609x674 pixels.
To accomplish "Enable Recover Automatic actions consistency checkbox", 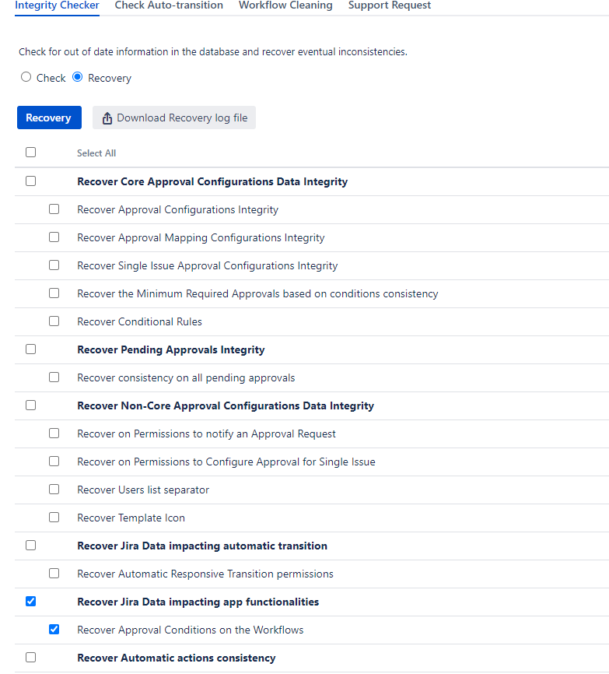I will click(31, 658).
